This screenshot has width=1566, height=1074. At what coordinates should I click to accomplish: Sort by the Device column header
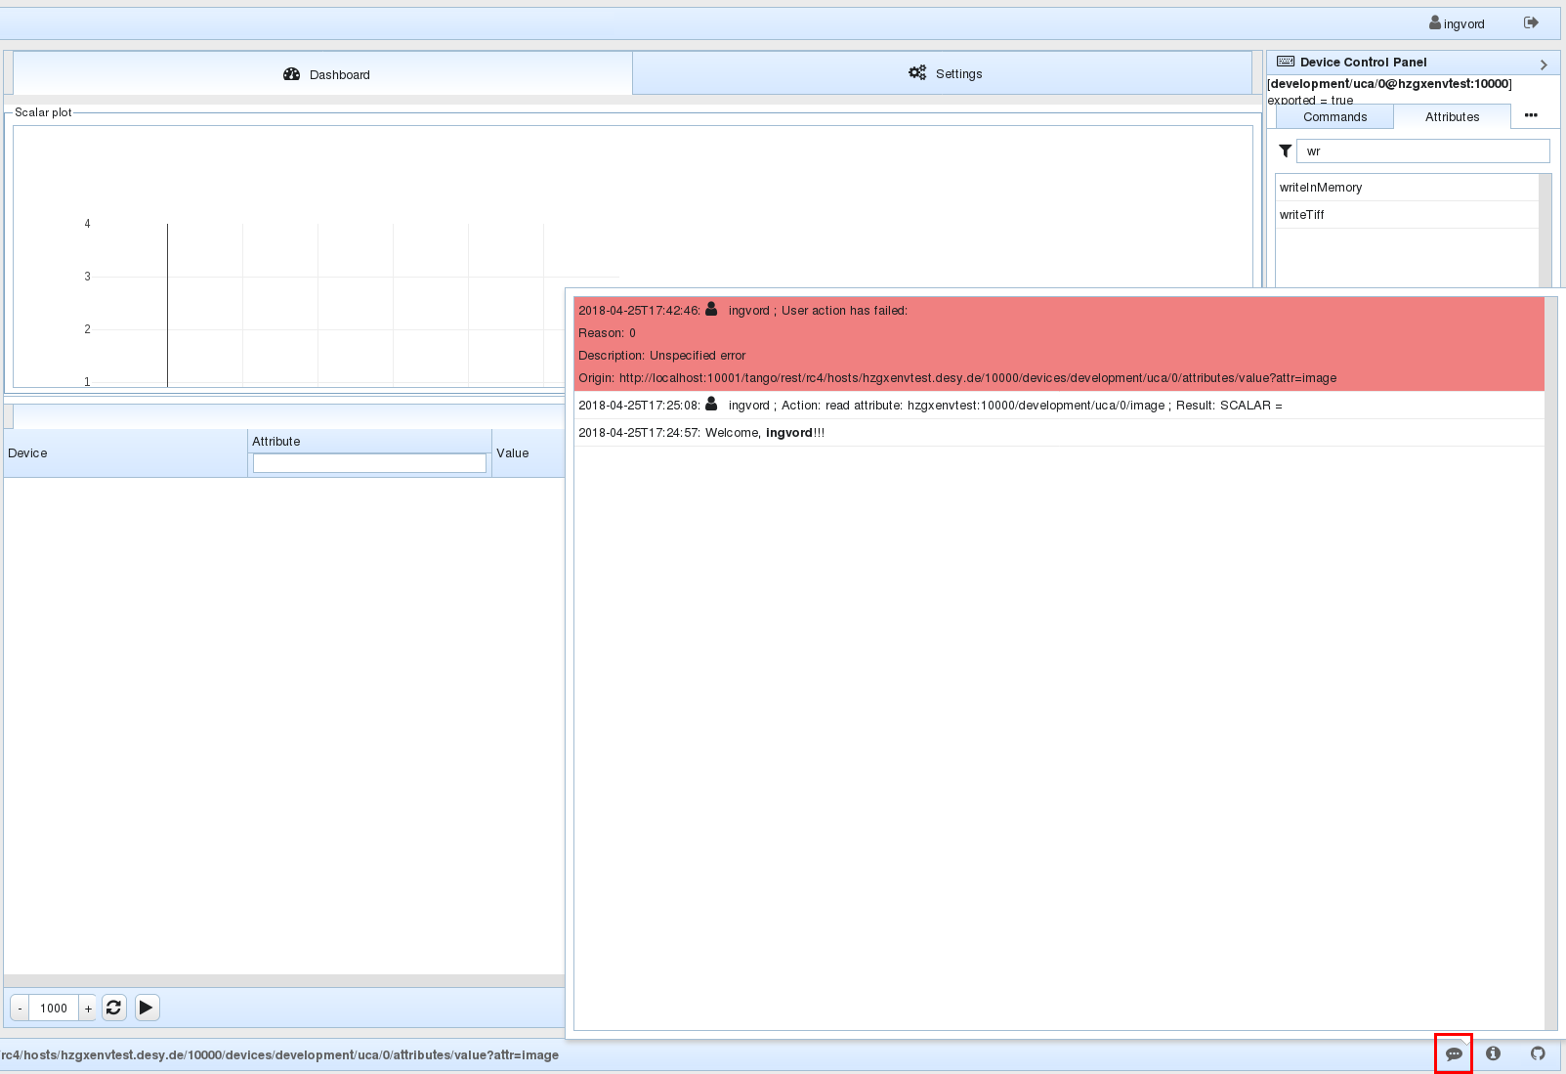(125, 453)
